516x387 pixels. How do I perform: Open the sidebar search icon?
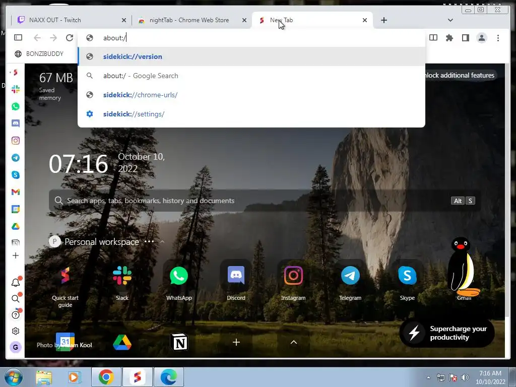click(16, 298)
